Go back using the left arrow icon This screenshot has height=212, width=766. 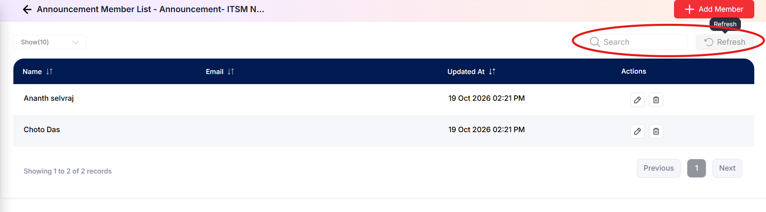pyautogui.click(x=27, y=9)
